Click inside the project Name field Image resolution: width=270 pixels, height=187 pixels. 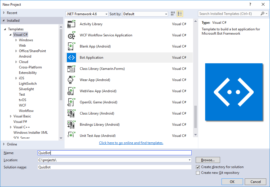click(x=115, y=153)
